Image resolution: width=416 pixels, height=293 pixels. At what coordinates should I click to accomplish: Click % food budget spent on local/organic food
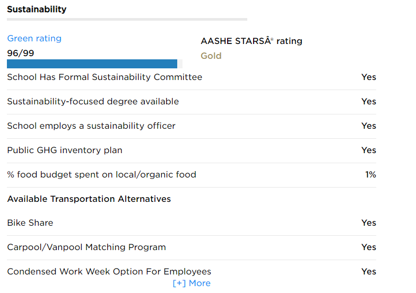click(101, 175)
